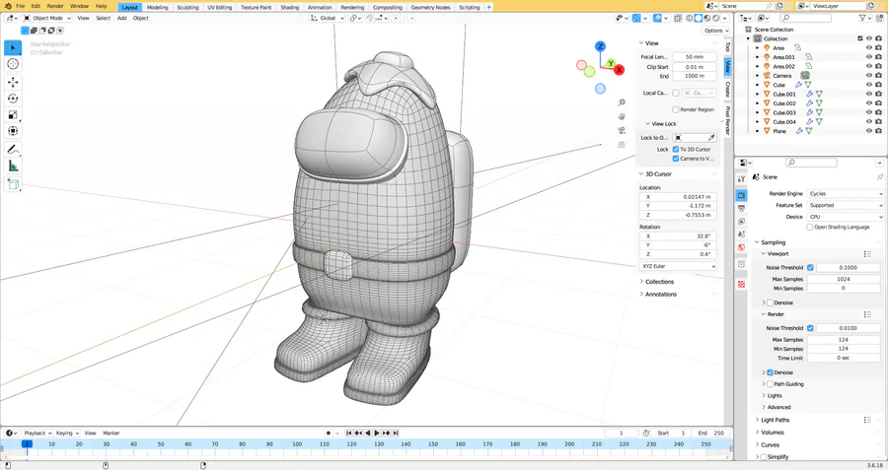The image size is (888, 470).
Task: Switch to the Sculpting workspace tab
Action: (187, 7)
